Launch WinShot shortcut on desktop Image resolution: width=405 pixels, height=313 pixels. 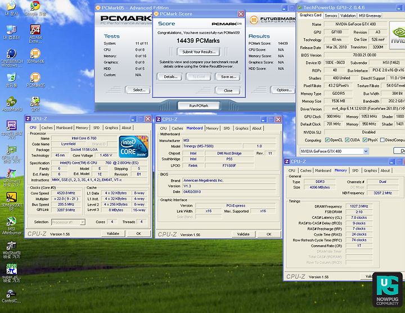[x=12, y=250]
